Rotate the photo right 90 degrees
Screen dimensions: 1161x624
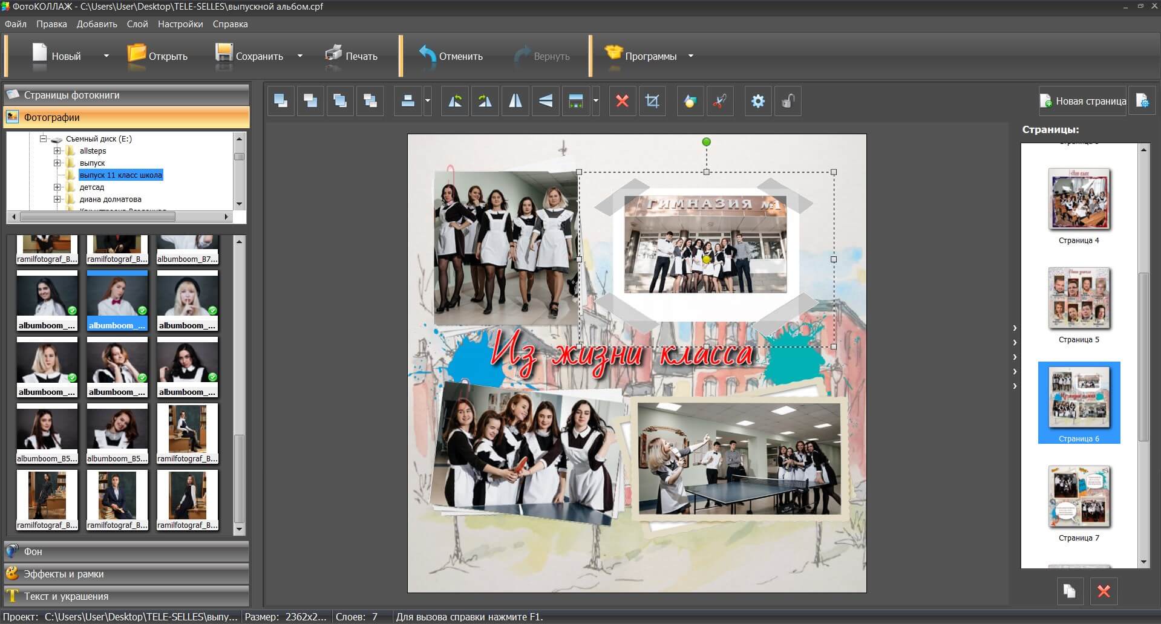click(485, 101)
